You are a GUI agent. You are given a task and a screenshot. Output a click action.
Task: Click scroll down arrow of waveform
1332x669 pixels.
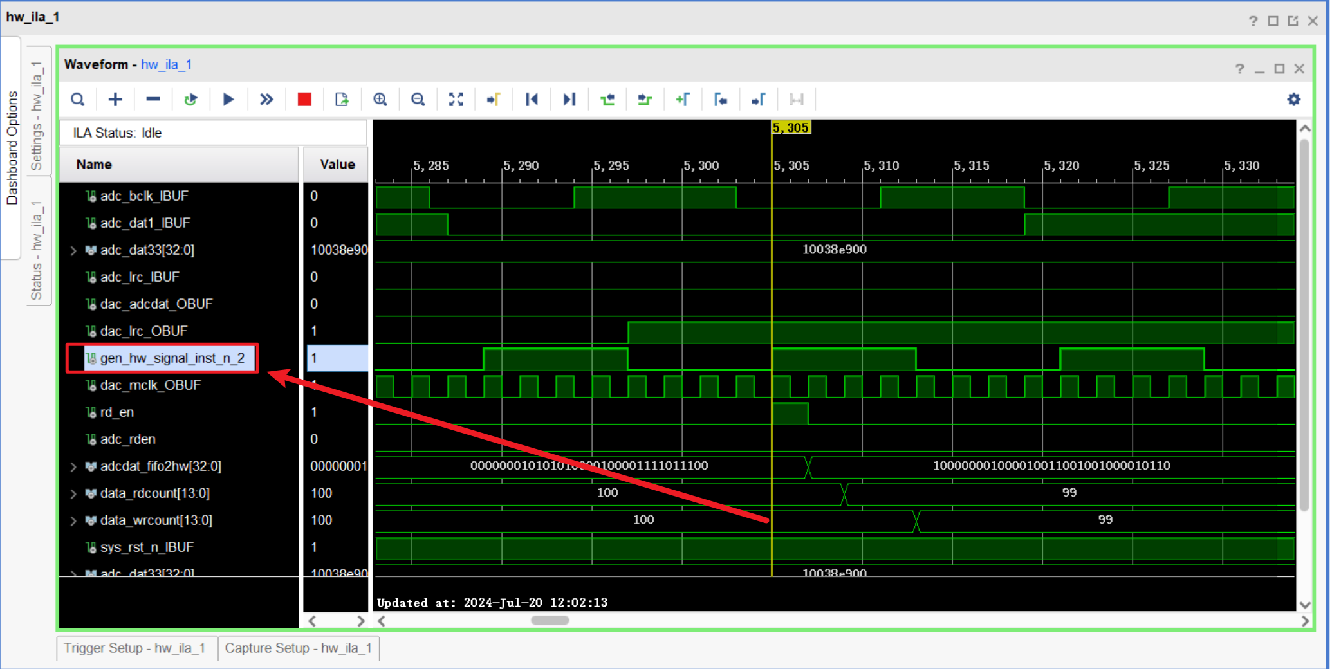click(x=1305, y=605)
